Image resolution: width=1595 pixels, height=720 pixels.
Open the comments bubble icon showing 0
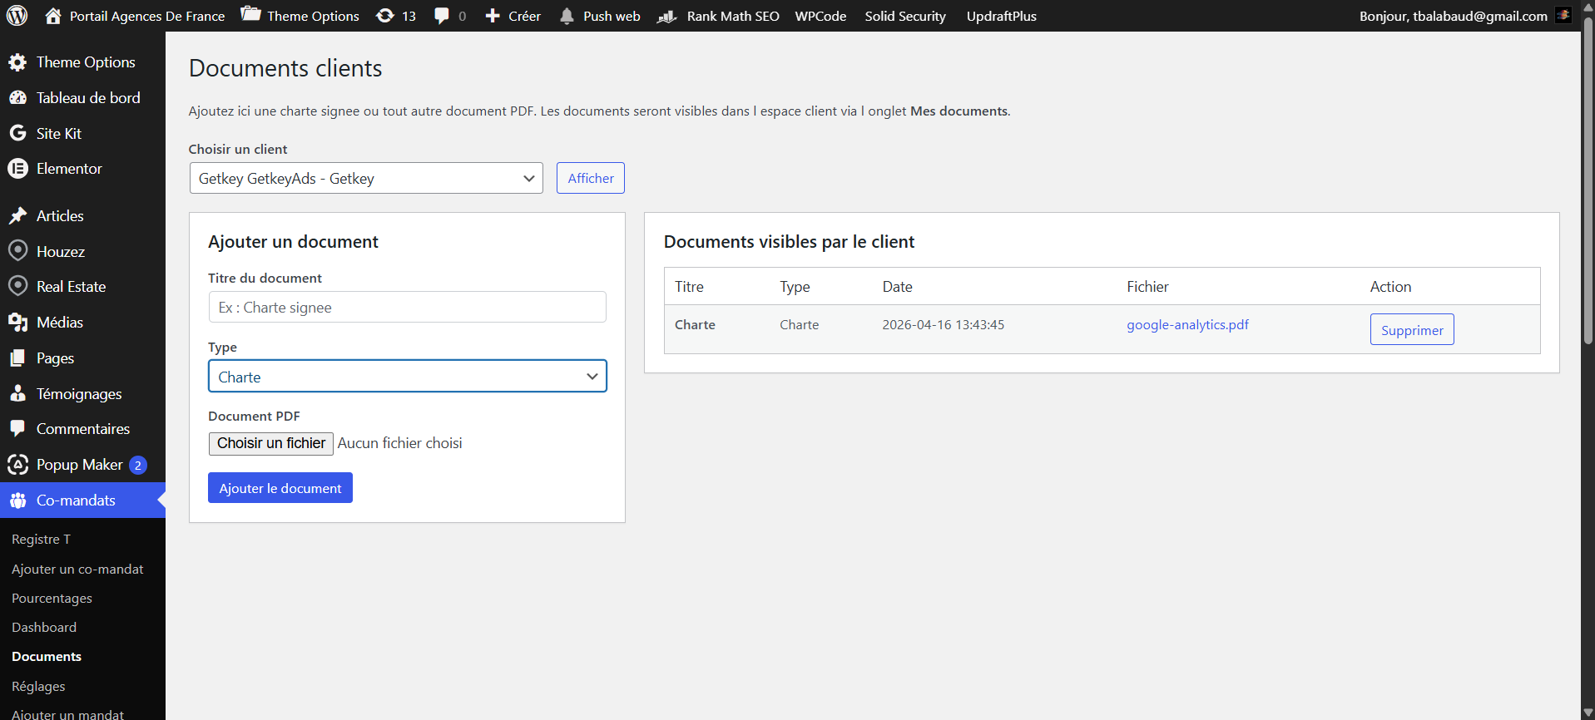click(442, 16)
